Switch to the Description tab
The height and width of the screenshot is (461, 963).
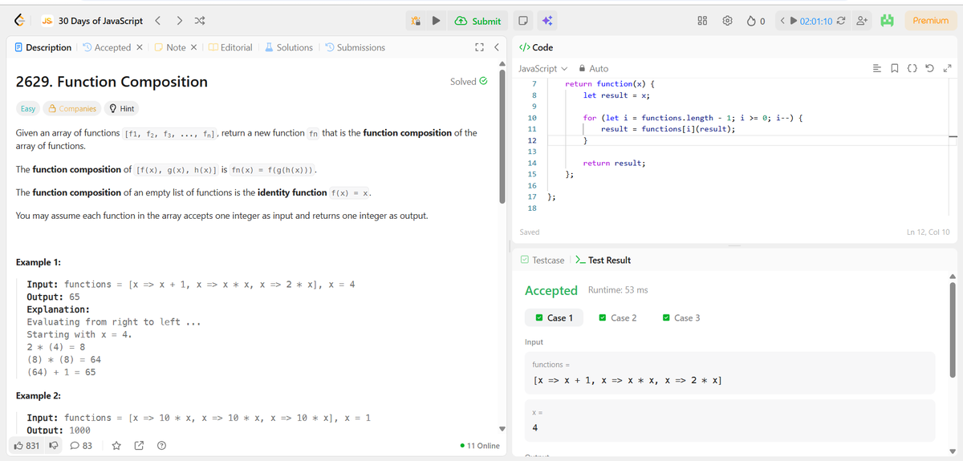43,47
